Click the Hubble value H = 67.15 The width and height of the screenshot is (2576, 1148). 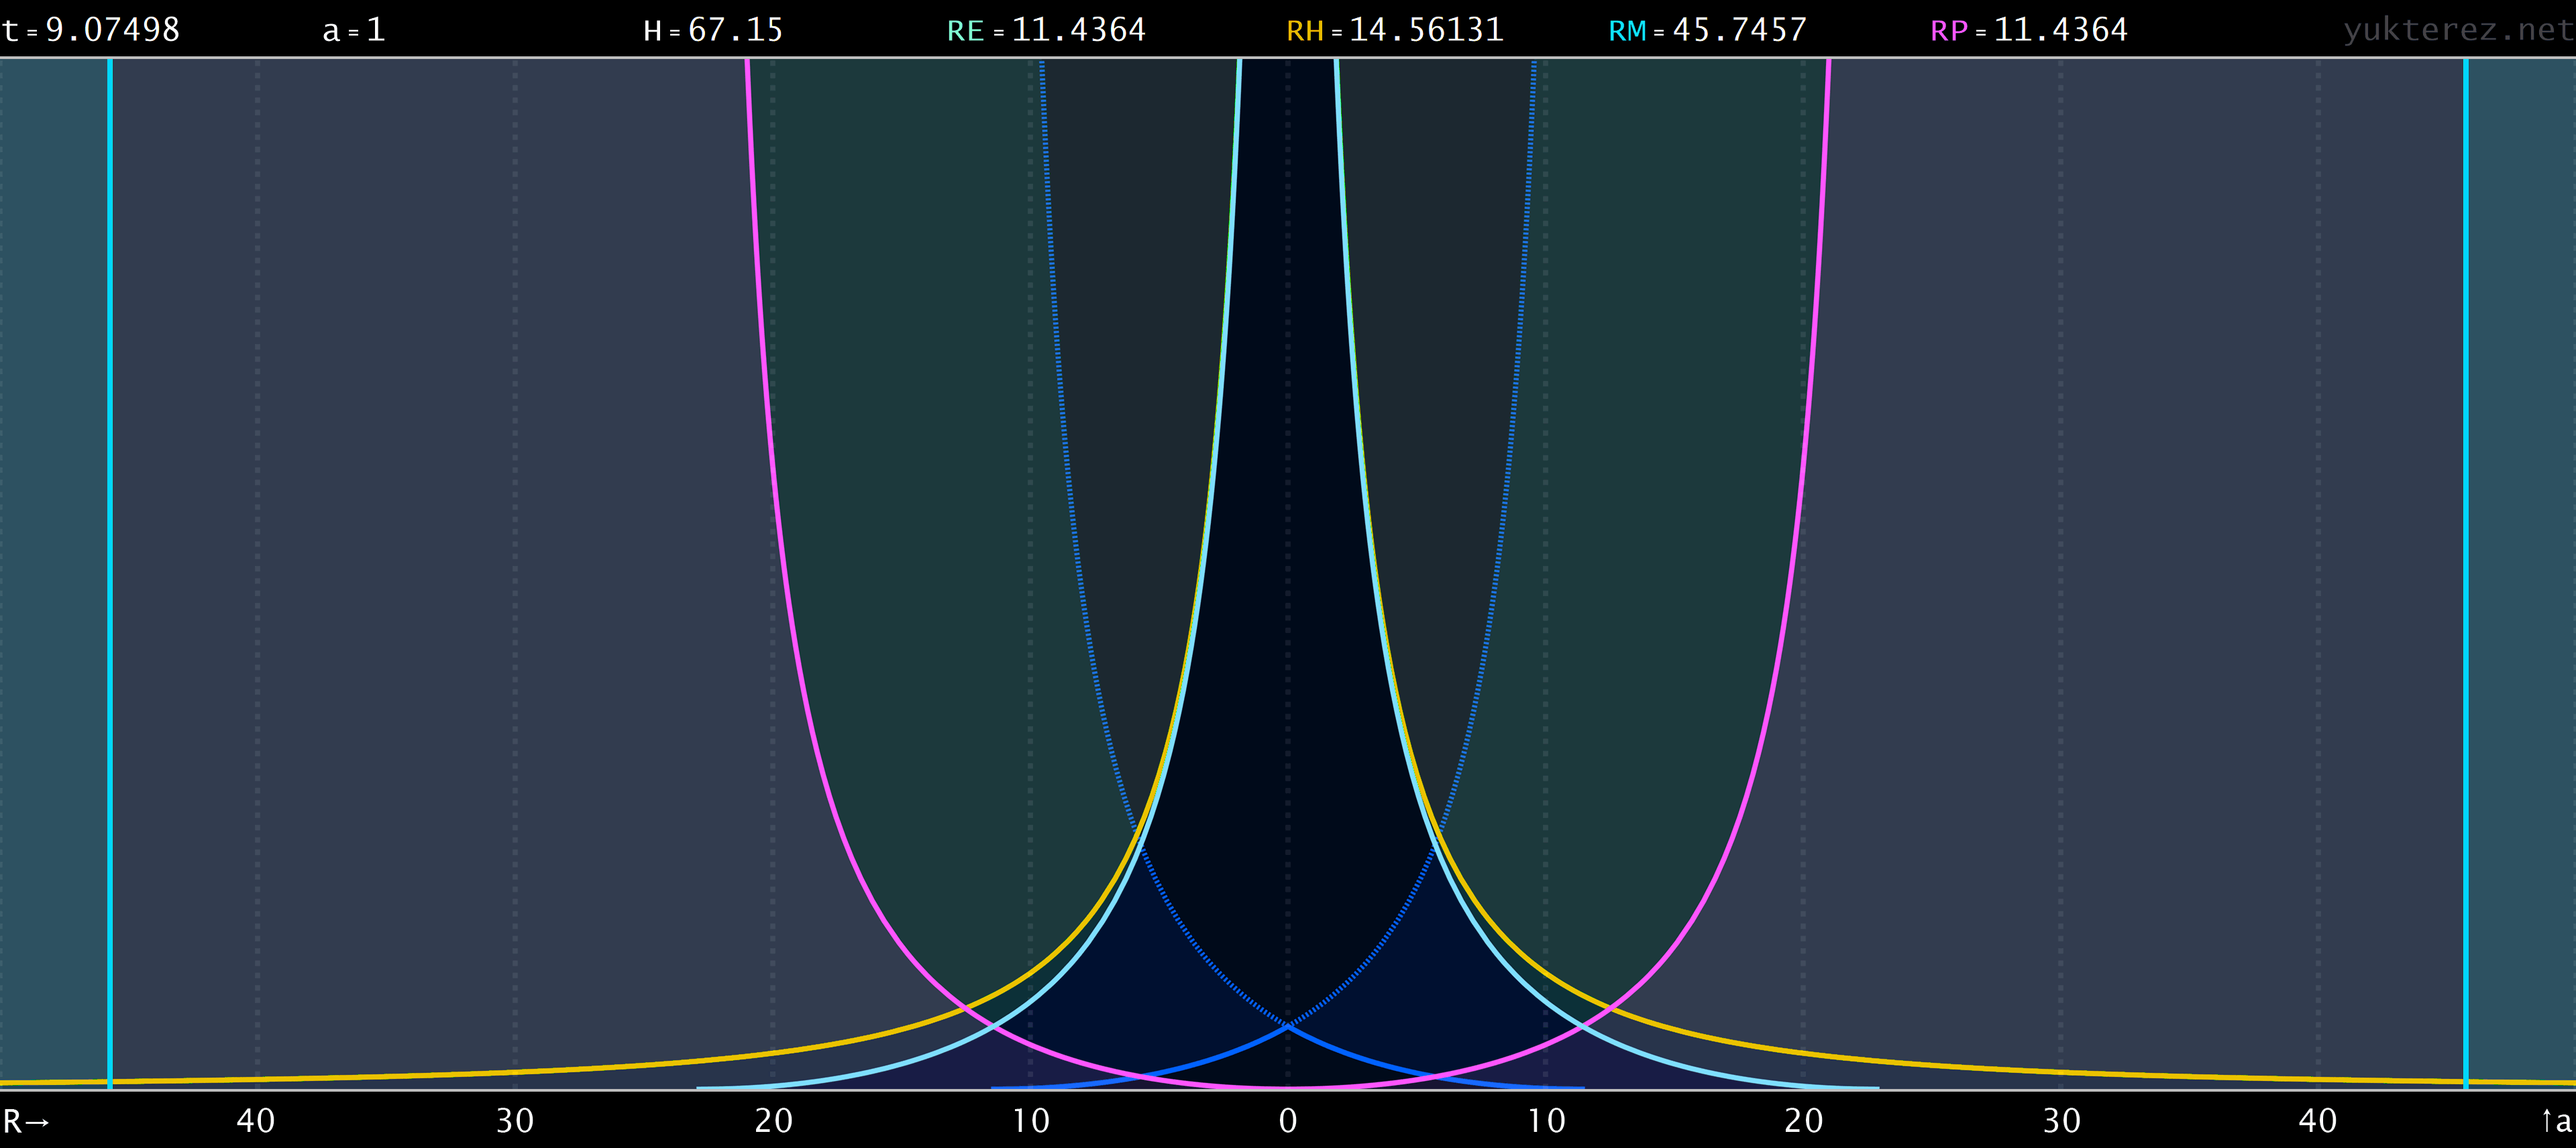[713, 30]
